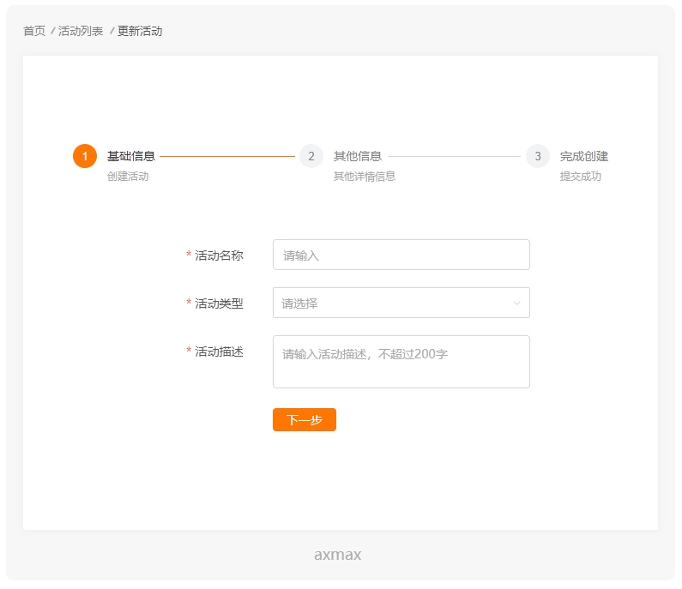This screenshot has height=589, width=682.
Task: Select the step 2 circle icon
Action: (311, 156)
